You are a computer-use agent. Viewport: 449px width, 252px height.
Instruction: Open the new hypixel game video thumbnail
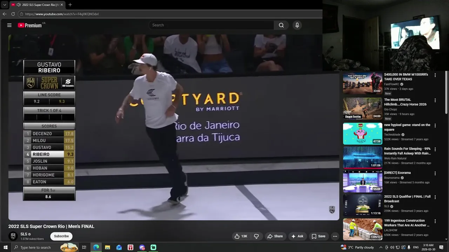pyautogui.click(x=362, y=133)
